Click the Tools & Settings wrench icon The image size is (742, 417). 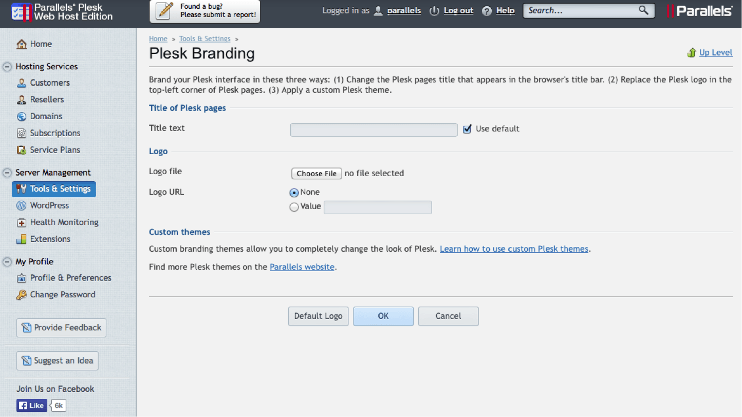[x=22, y=189]
